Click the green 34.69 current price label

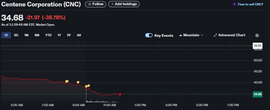(258, 94)
